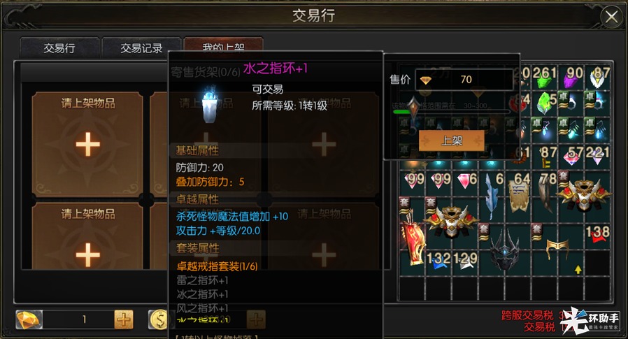Image resolution: width=628 pixels, height=339 pixels.
Task: Click the top-left 请上架物品 empty shelf slot
Action: tap(87, 145)
